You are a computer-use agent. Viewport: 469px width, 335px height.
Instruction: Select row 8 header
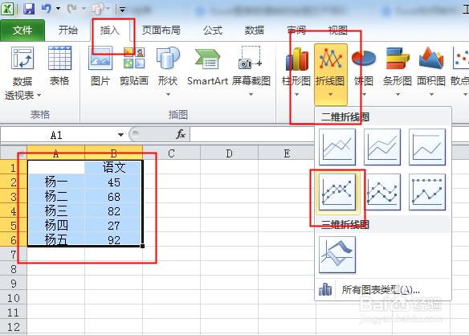[13, 269]
